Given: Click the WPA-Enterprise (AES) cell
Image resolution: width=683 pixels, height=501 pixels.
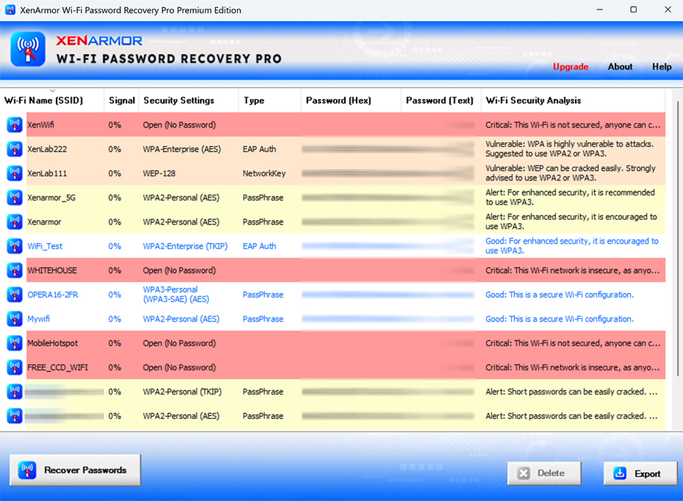Looking at the screenshot, I should point(182,149).
